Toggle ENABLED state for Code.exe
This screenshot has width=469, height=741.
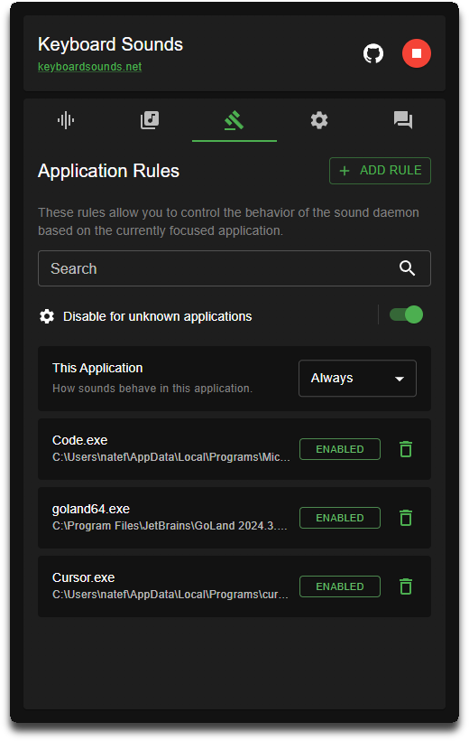340,449
